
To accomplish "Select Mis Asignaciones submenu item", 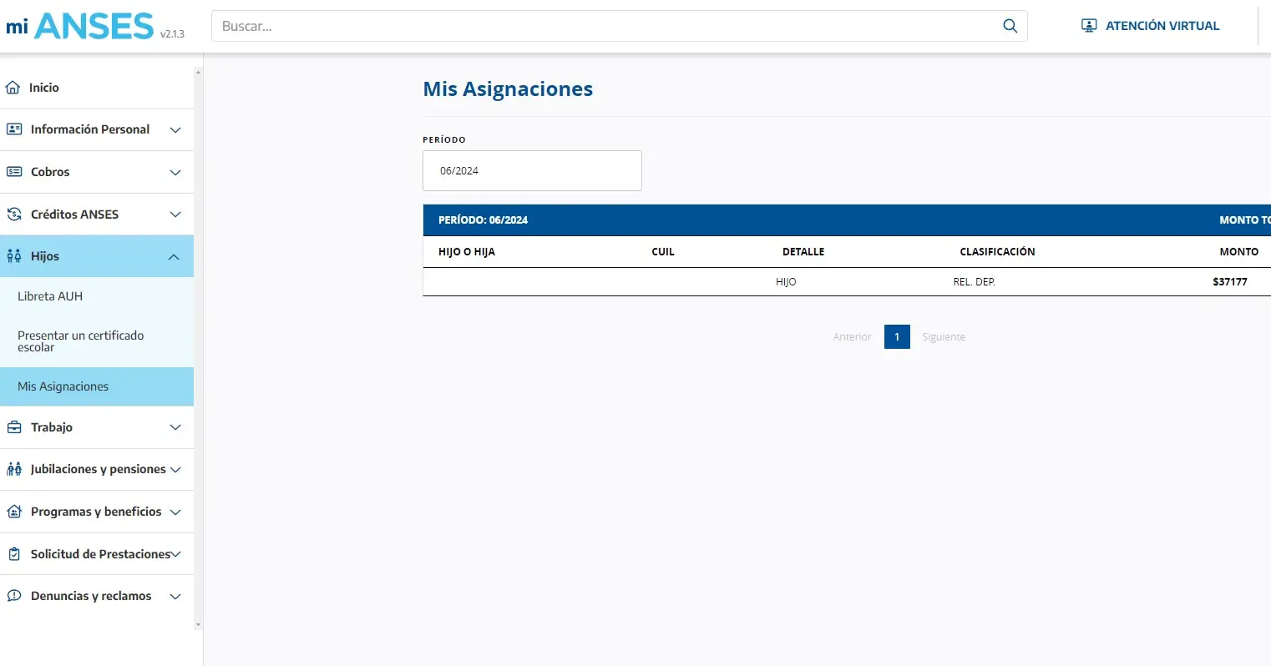I will 97,386.
